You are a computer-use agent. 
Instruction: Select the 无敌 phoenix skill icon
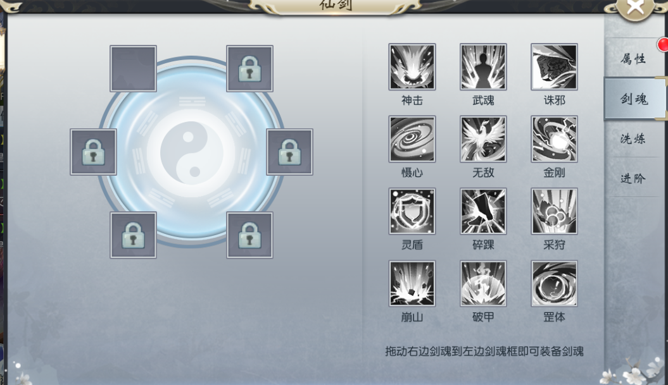tap(483, 139)
